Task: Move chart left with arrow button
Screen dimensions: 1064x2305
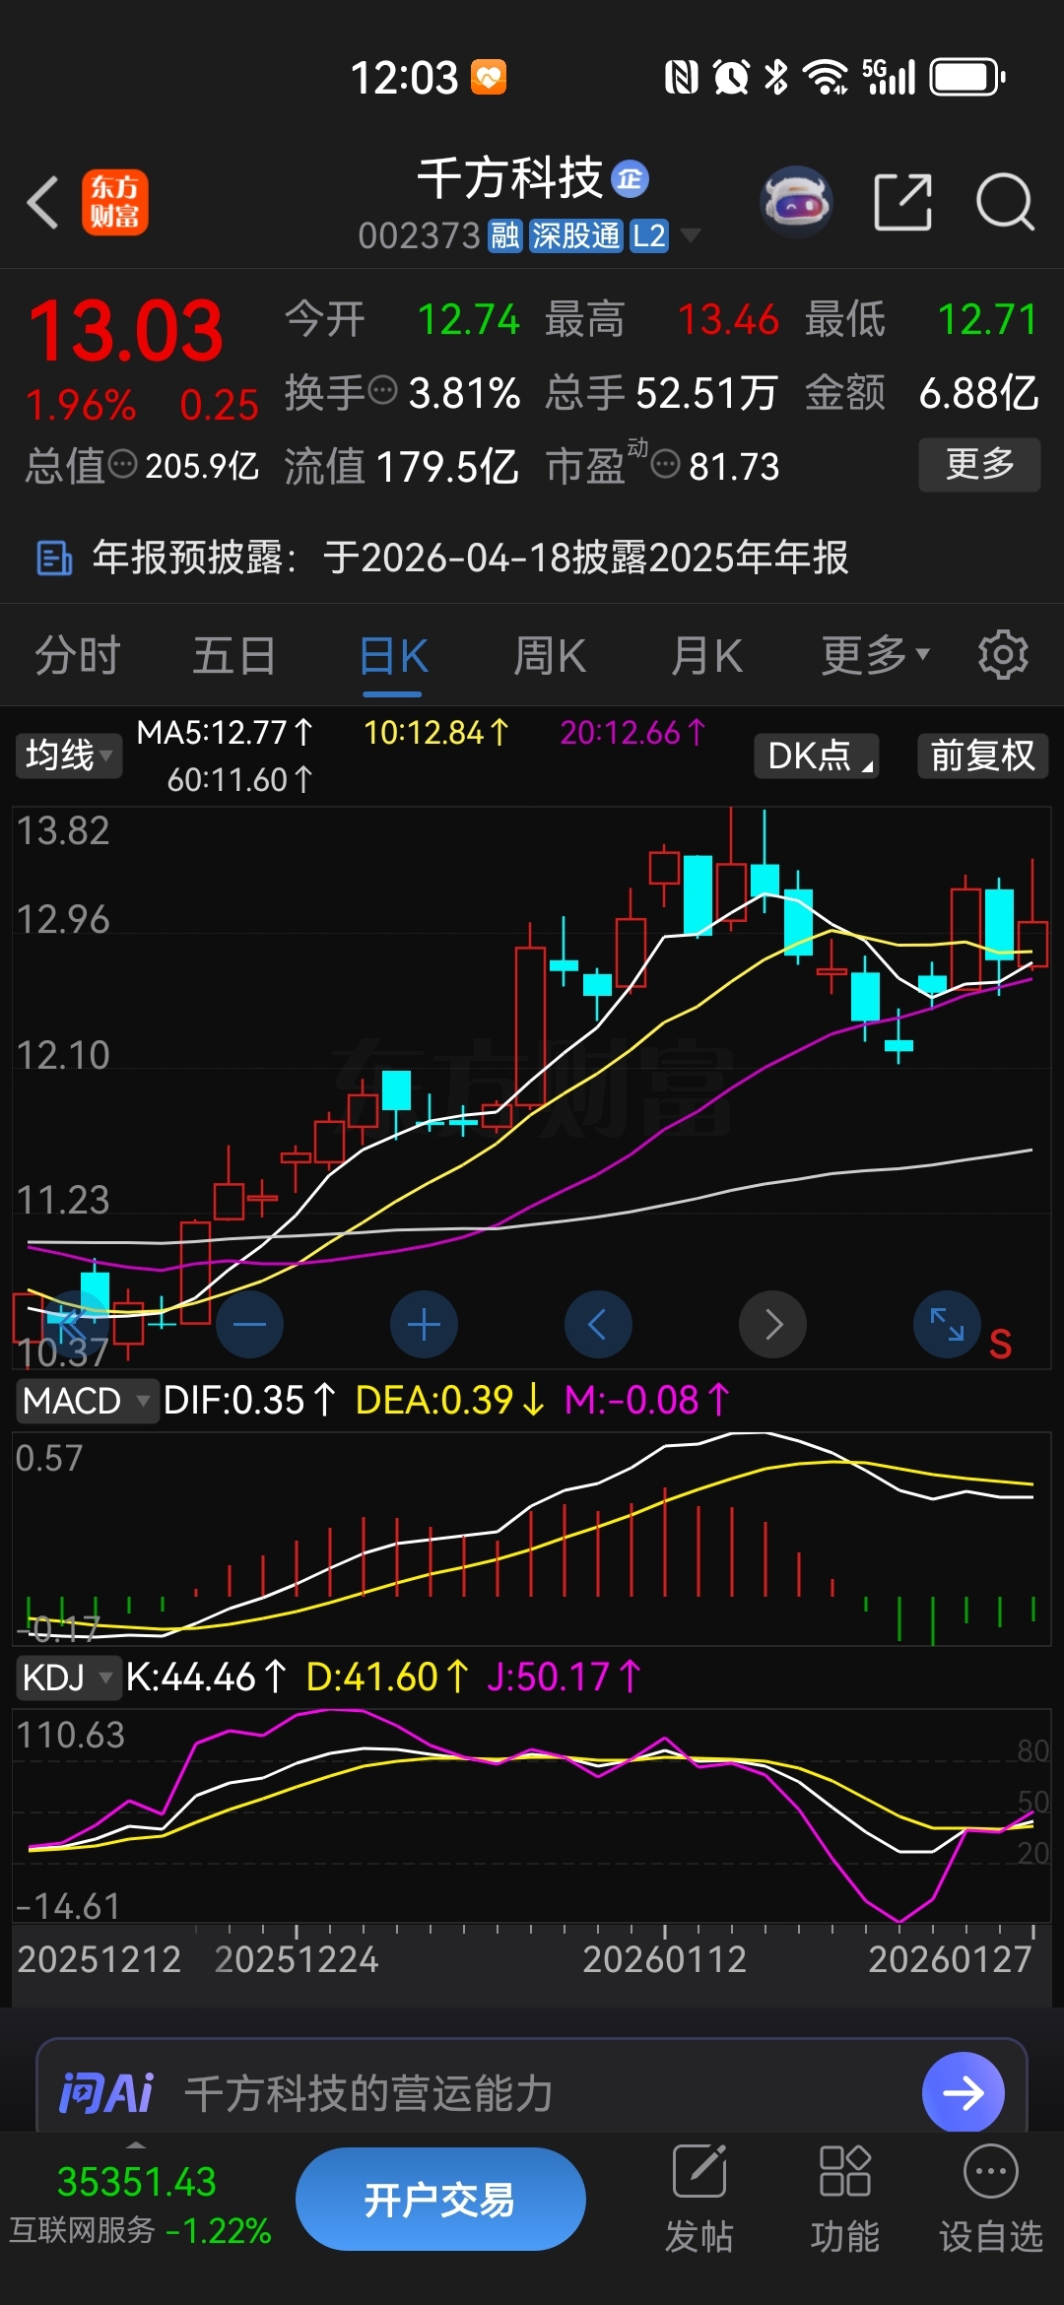Action: 598,1324
